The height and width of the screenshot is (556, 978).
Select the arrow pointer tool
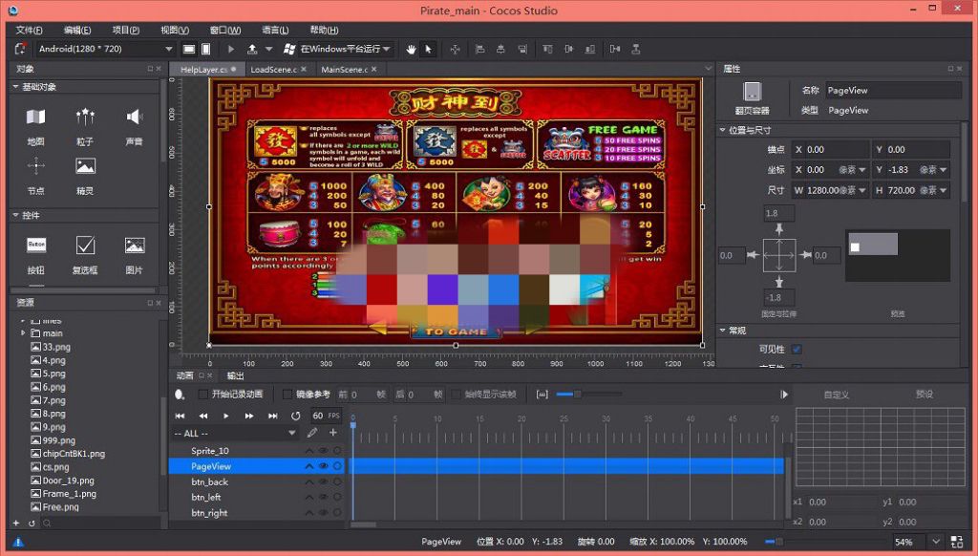[429, 49]
